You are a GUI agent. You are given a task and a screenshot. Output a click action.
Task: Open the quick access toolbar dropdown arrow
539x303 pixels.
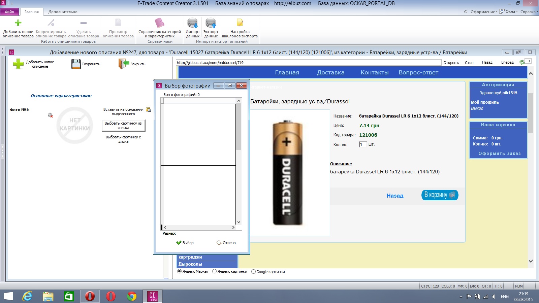point(12,3)
